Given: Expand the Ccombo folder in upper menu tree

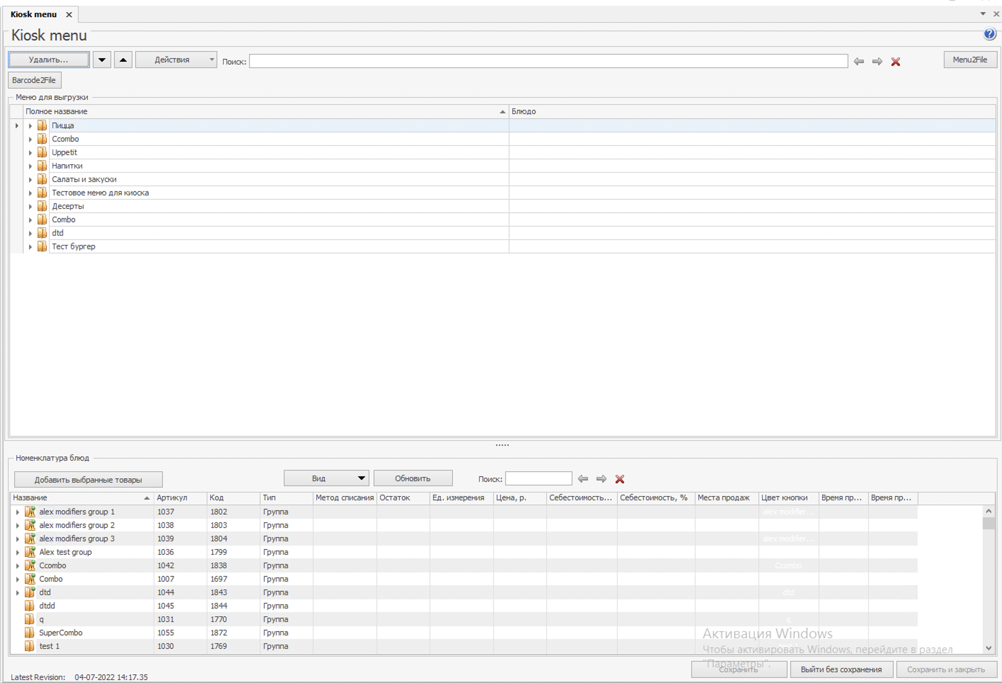Looking at the screenshot, I should pyautogui.click(x=30, y=139).
